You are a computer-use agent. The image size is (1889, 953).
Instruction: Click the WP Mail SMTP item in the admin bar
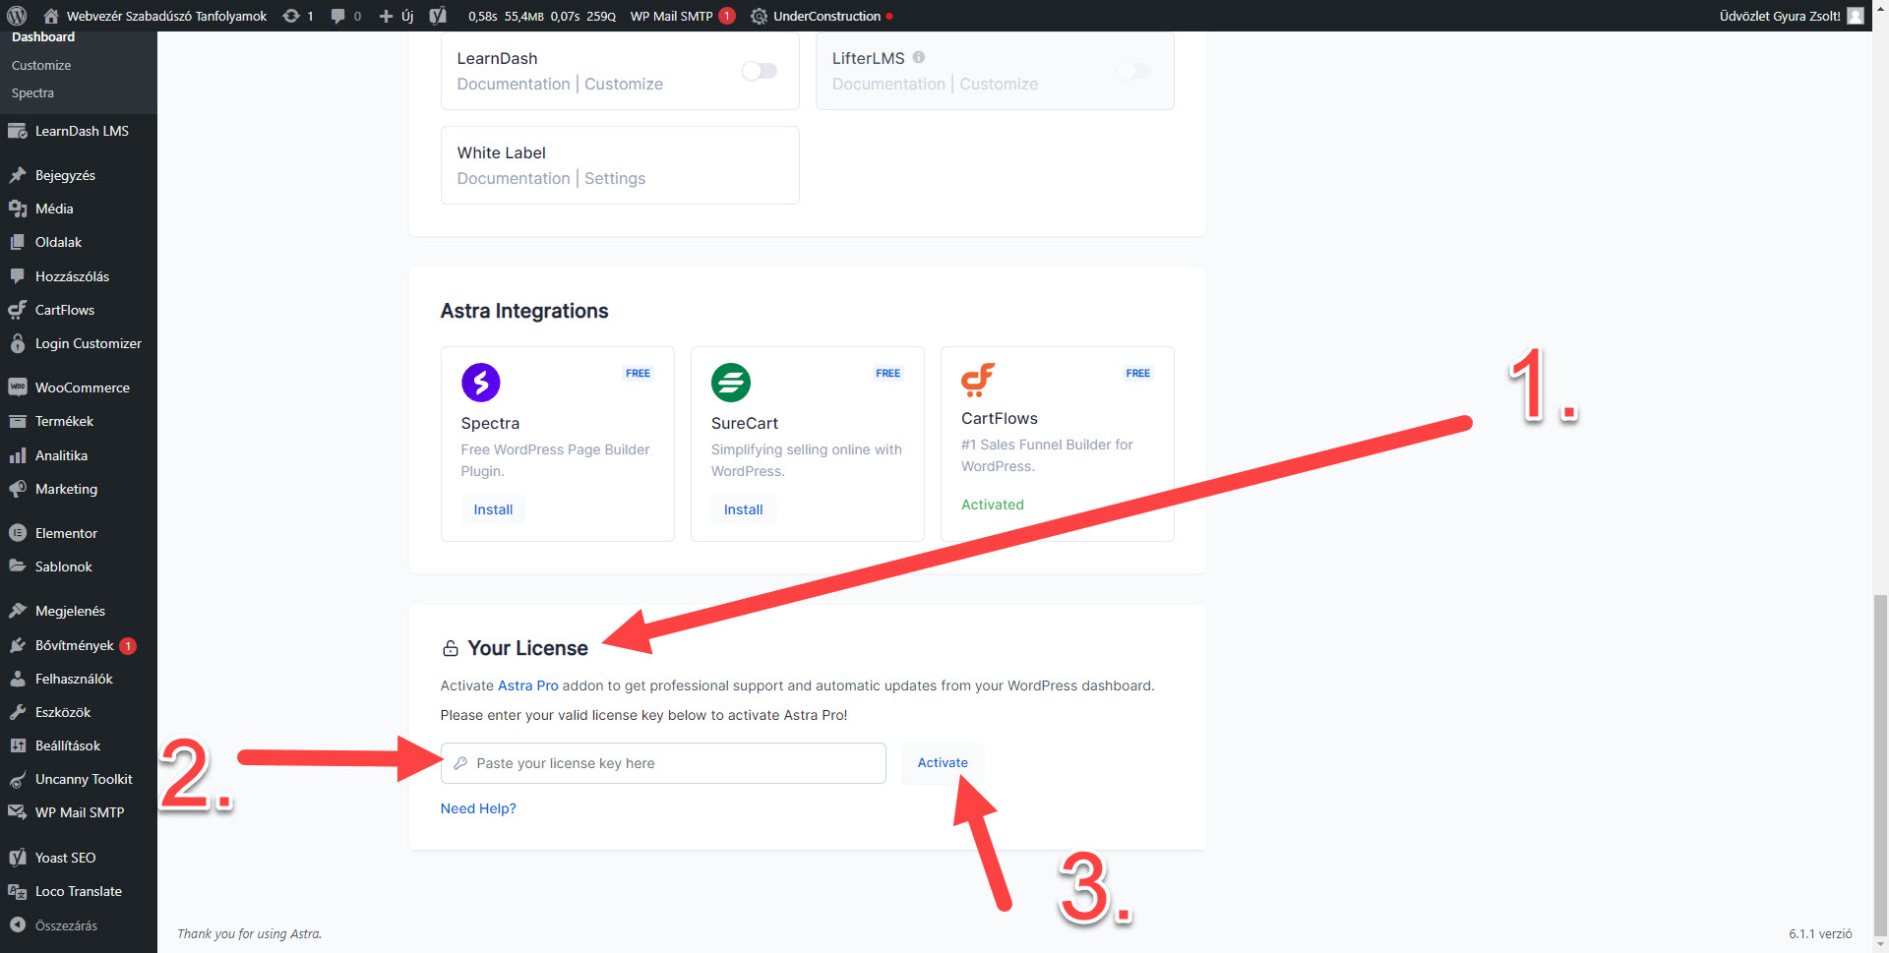click(683, 16)
